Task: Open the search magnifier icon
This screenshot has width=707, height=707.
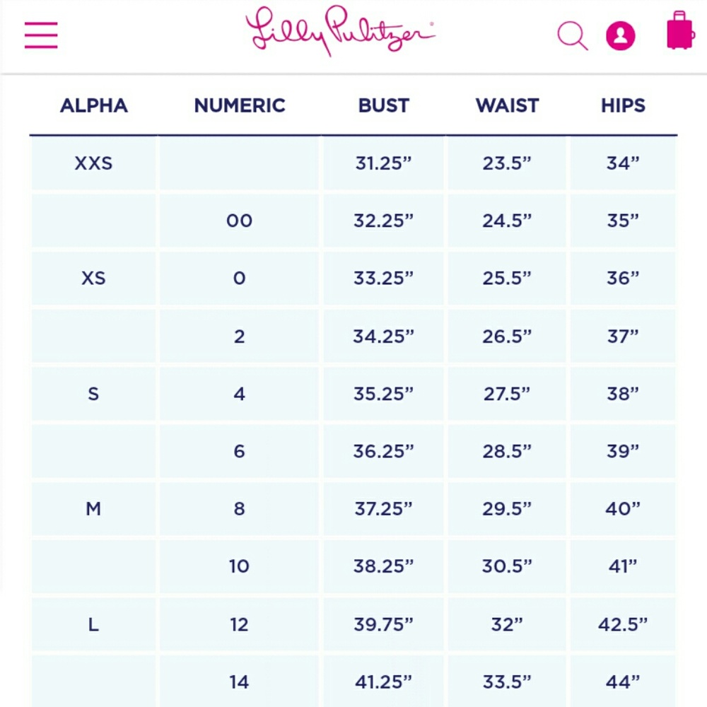Action: (x=573, y=35)
